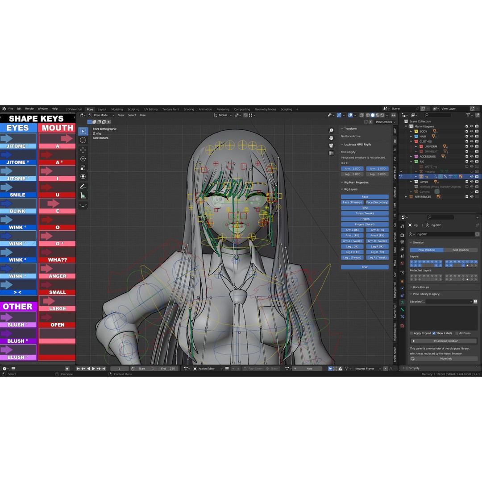This screenshot has height=482, width=482.
Task: Toggle camera view gizmo icon
Action: click(x=331, y=145)
